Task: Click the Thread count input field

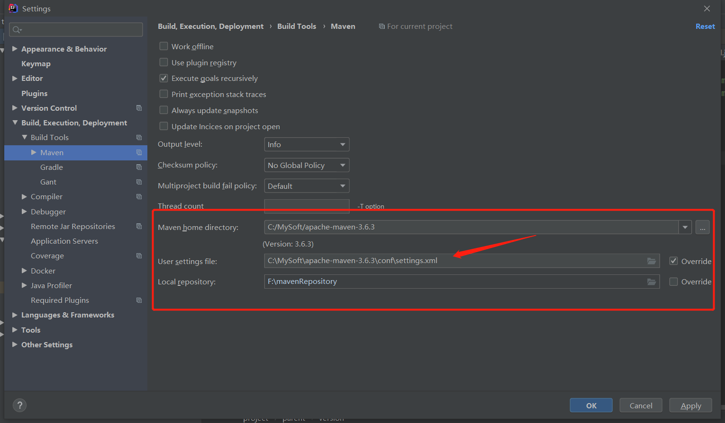Action: 307,206
